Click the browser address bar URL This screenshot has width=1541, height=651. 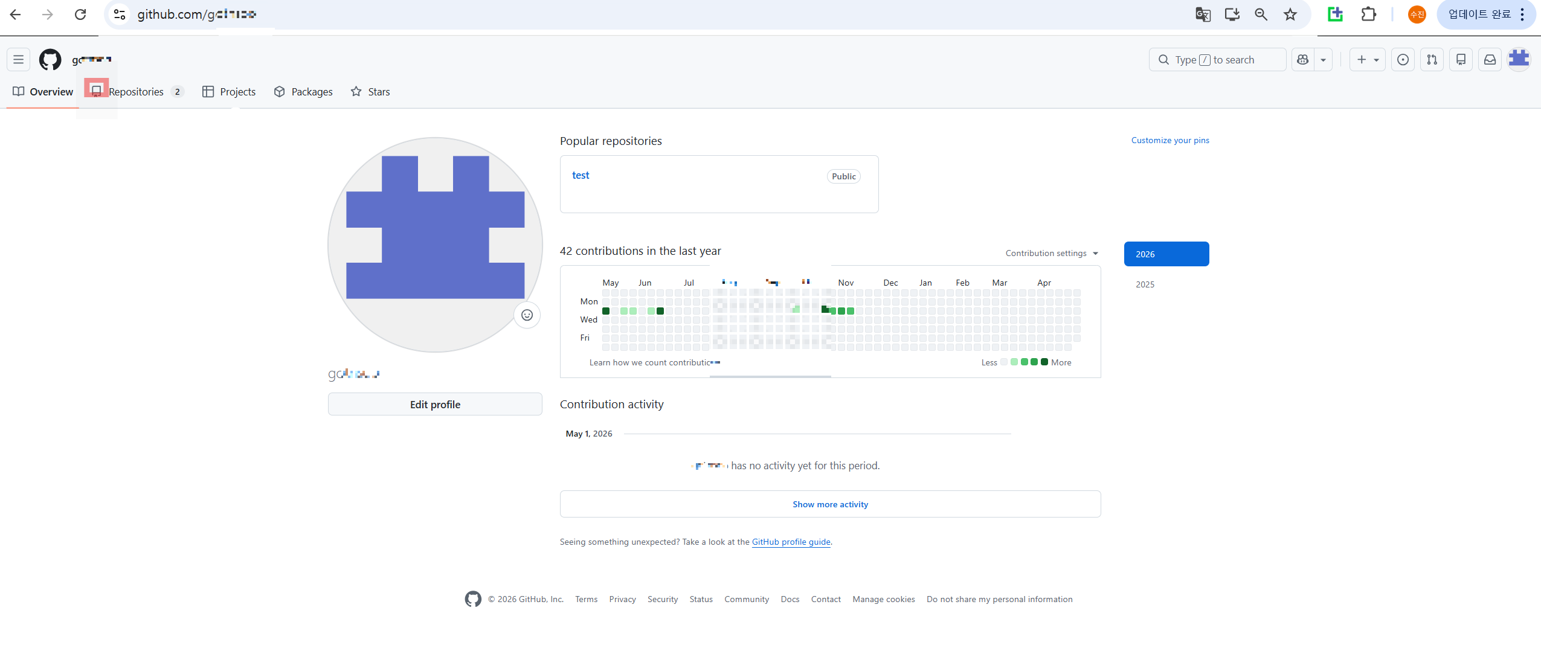(197, 14)
